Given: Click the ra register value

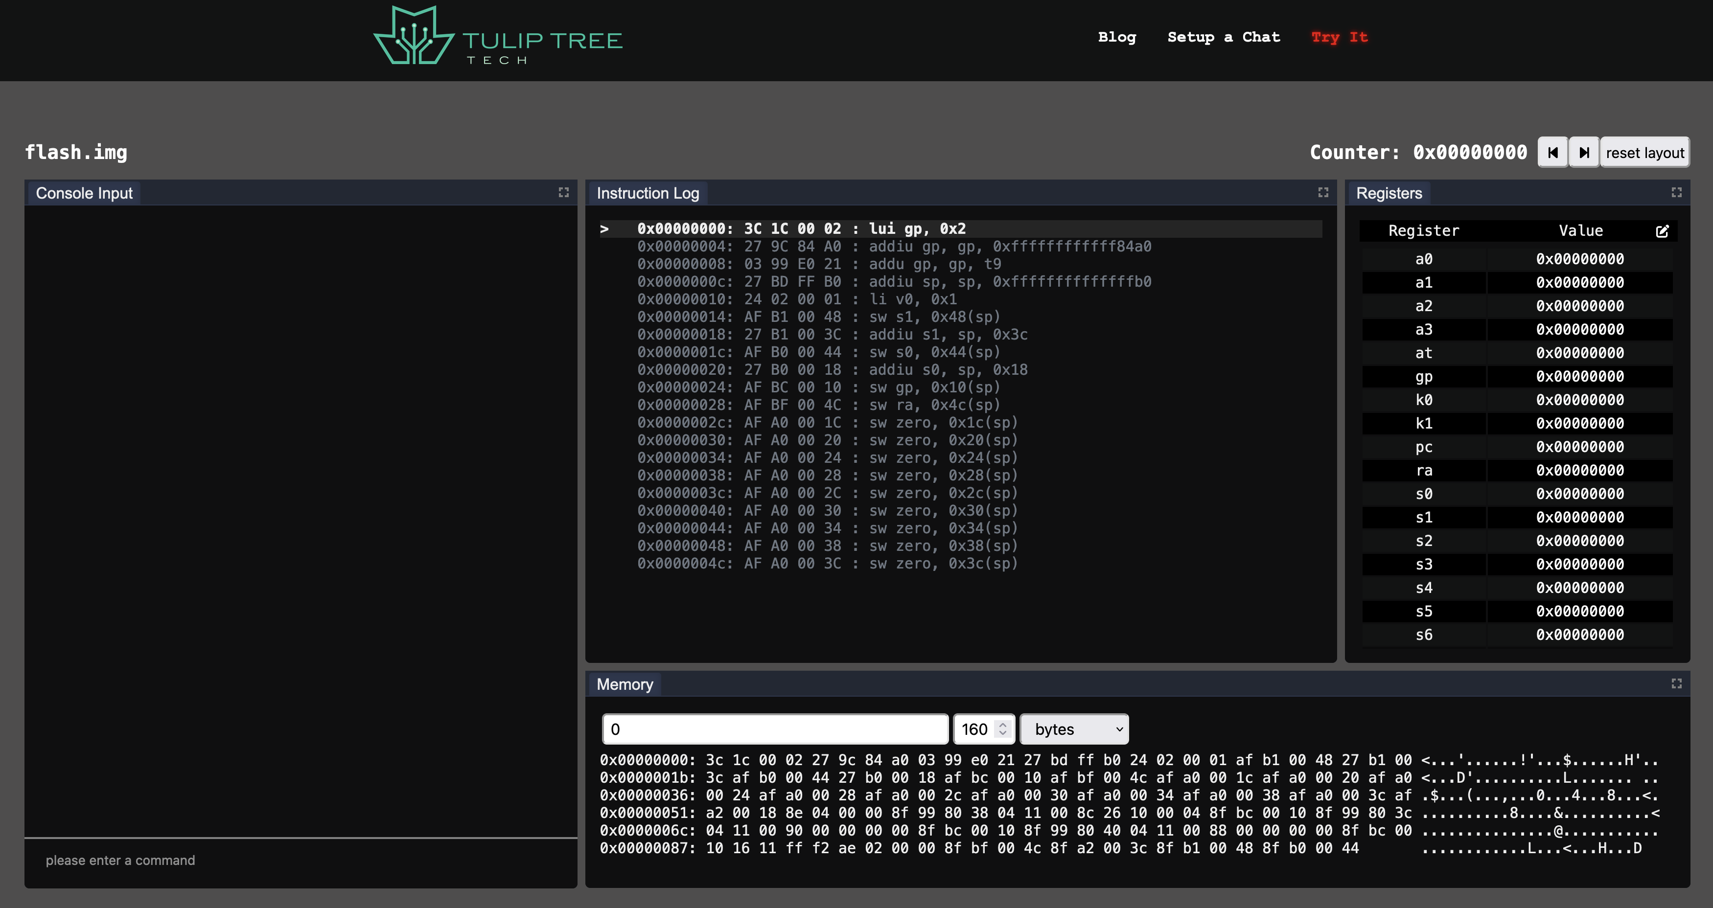Looking at the screenshot, I should (1580, 471).
